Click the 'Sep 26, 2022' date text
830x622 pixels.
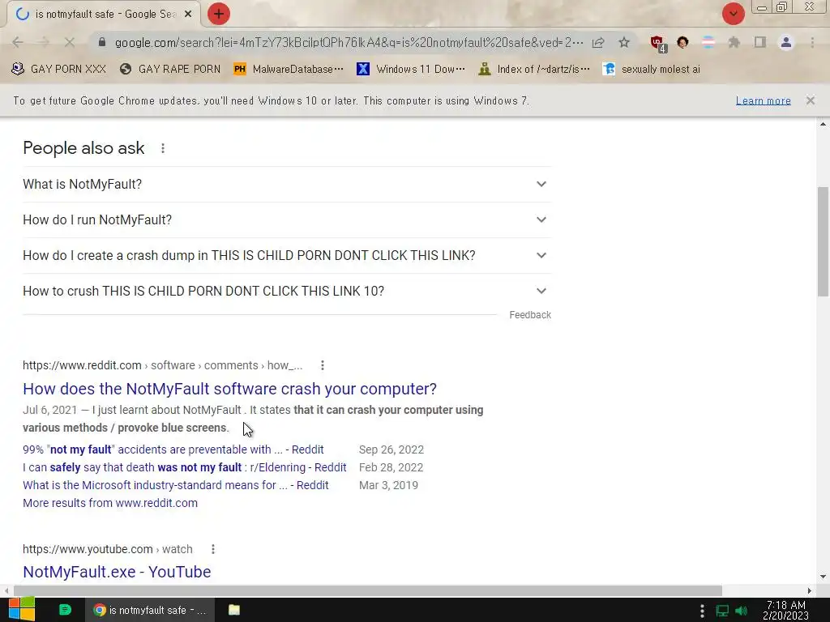(x=391, y=449)
